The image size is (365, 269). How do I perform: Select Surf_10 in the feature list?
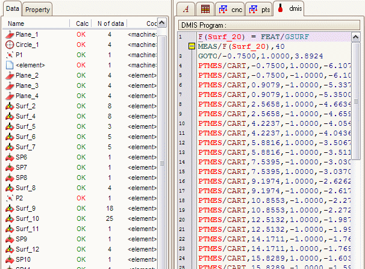(x=27, y=218)
